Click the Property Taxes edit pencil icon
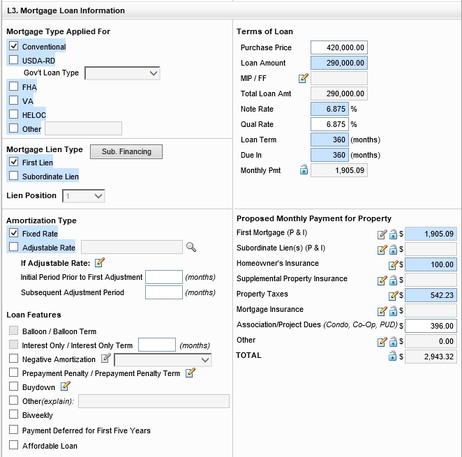The image size is (462, 457). (x=394, y=296)
